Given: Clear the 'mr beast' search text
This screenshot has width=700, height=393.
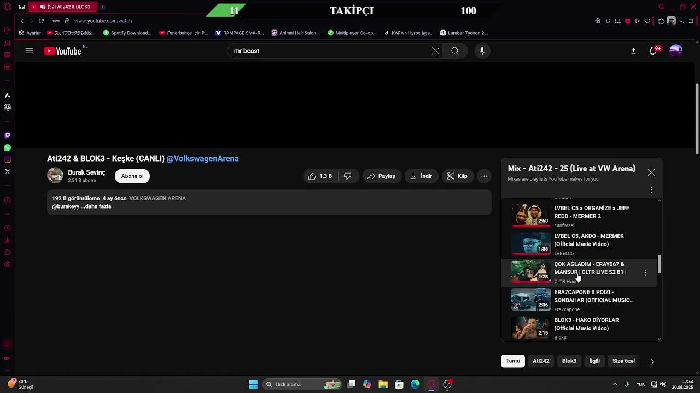Looking at the screenshot, I should (435, 51).
